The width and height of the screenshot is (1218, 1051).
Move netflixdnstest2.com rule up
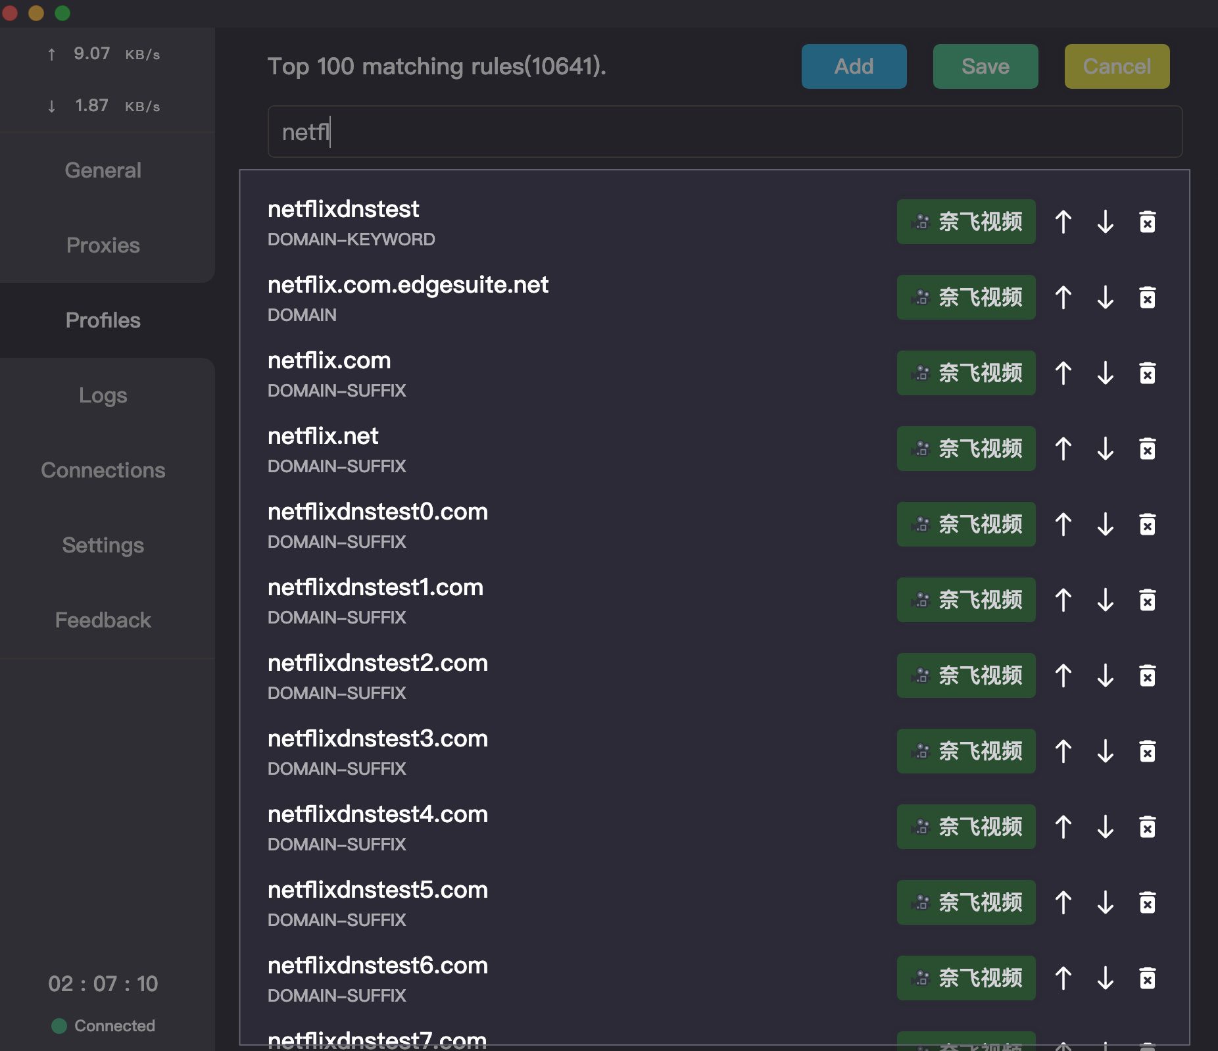pos(1063,676)
